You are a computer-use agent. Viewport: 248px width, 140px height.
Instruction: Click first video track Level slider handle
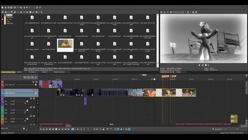point(36,85)
